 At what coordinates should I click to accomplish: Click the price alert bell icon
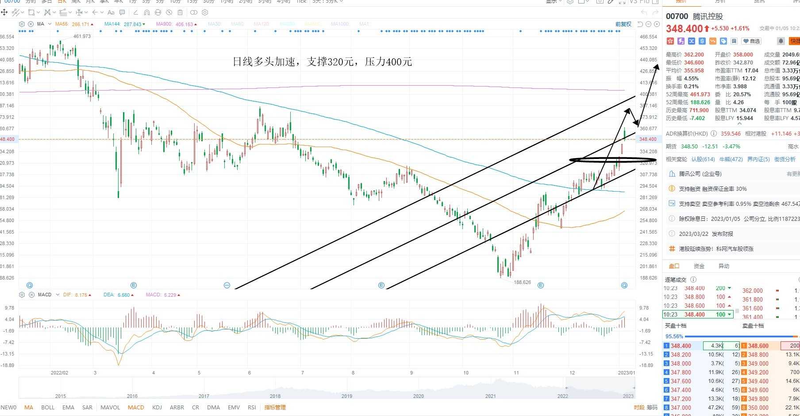(781, 41)
